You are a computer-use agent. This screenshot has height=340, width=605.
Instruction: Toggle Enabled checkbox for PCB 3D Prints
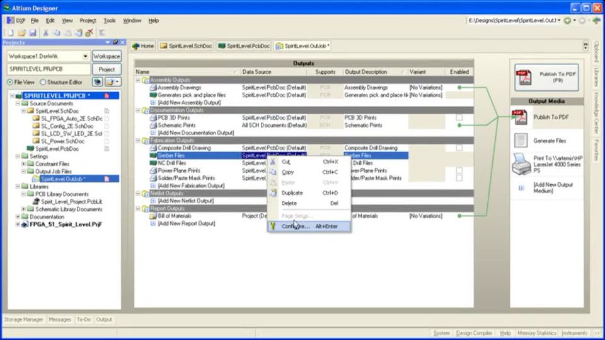click(x=459, y=117)
